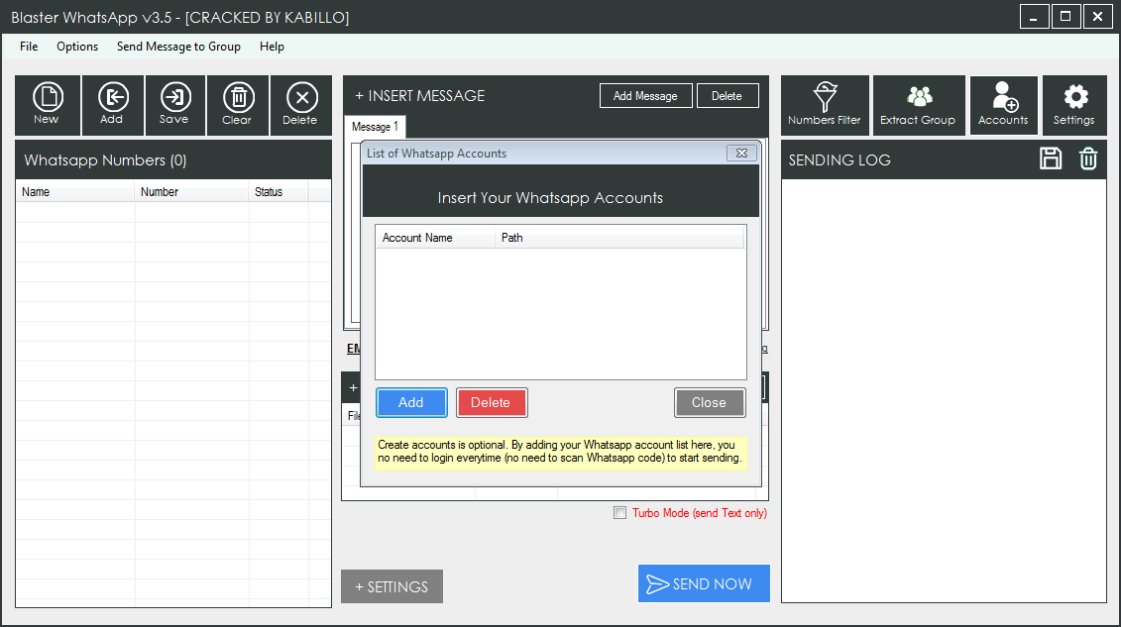Click the yellow Create accounts is optional note
1121x627 pixels.
(x=561, y=452)
